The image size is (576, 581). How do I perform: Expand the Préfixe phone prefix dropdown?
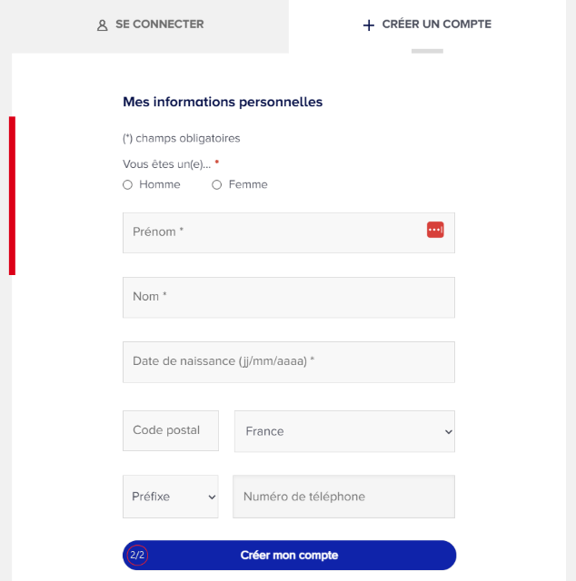(x=171, y=497)
